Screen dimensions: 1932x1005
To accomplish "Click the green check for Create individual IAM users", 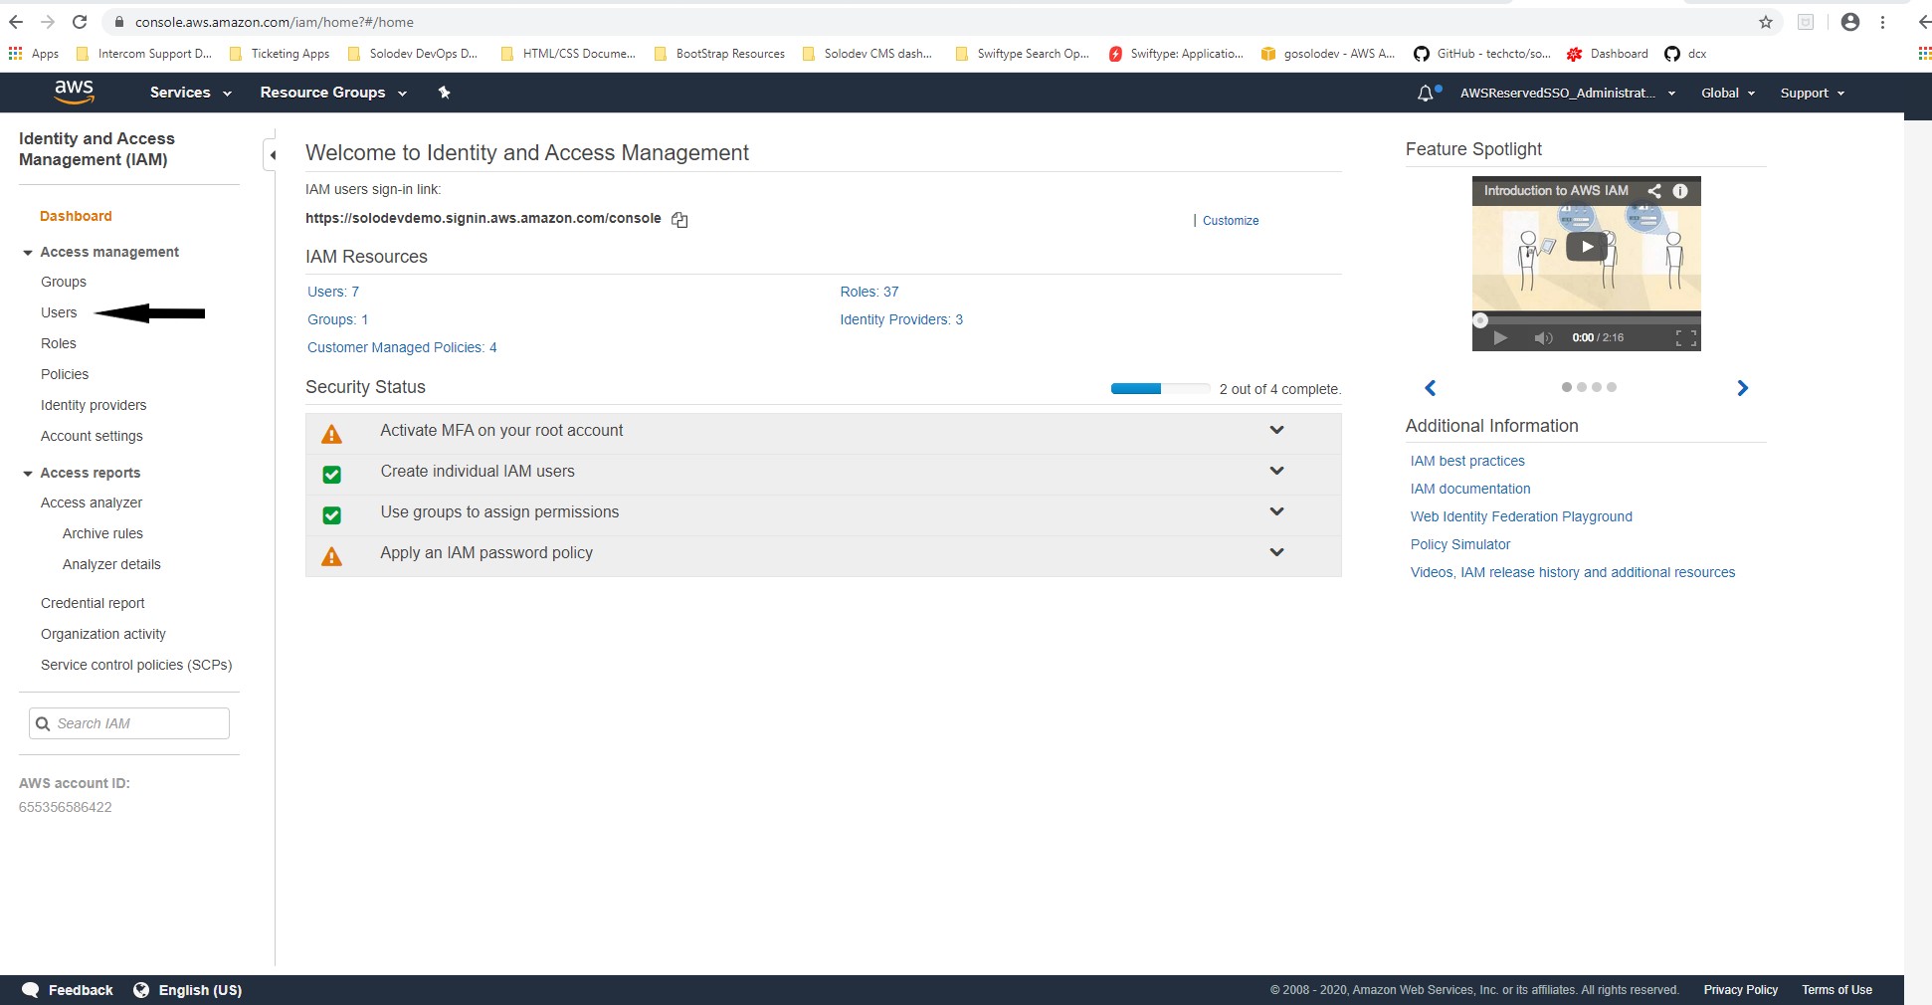I will coord(332,475).
